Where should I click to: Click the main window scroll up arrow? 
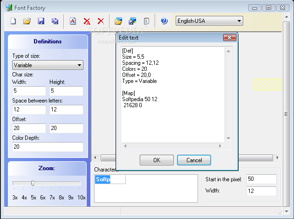point(287,17)
